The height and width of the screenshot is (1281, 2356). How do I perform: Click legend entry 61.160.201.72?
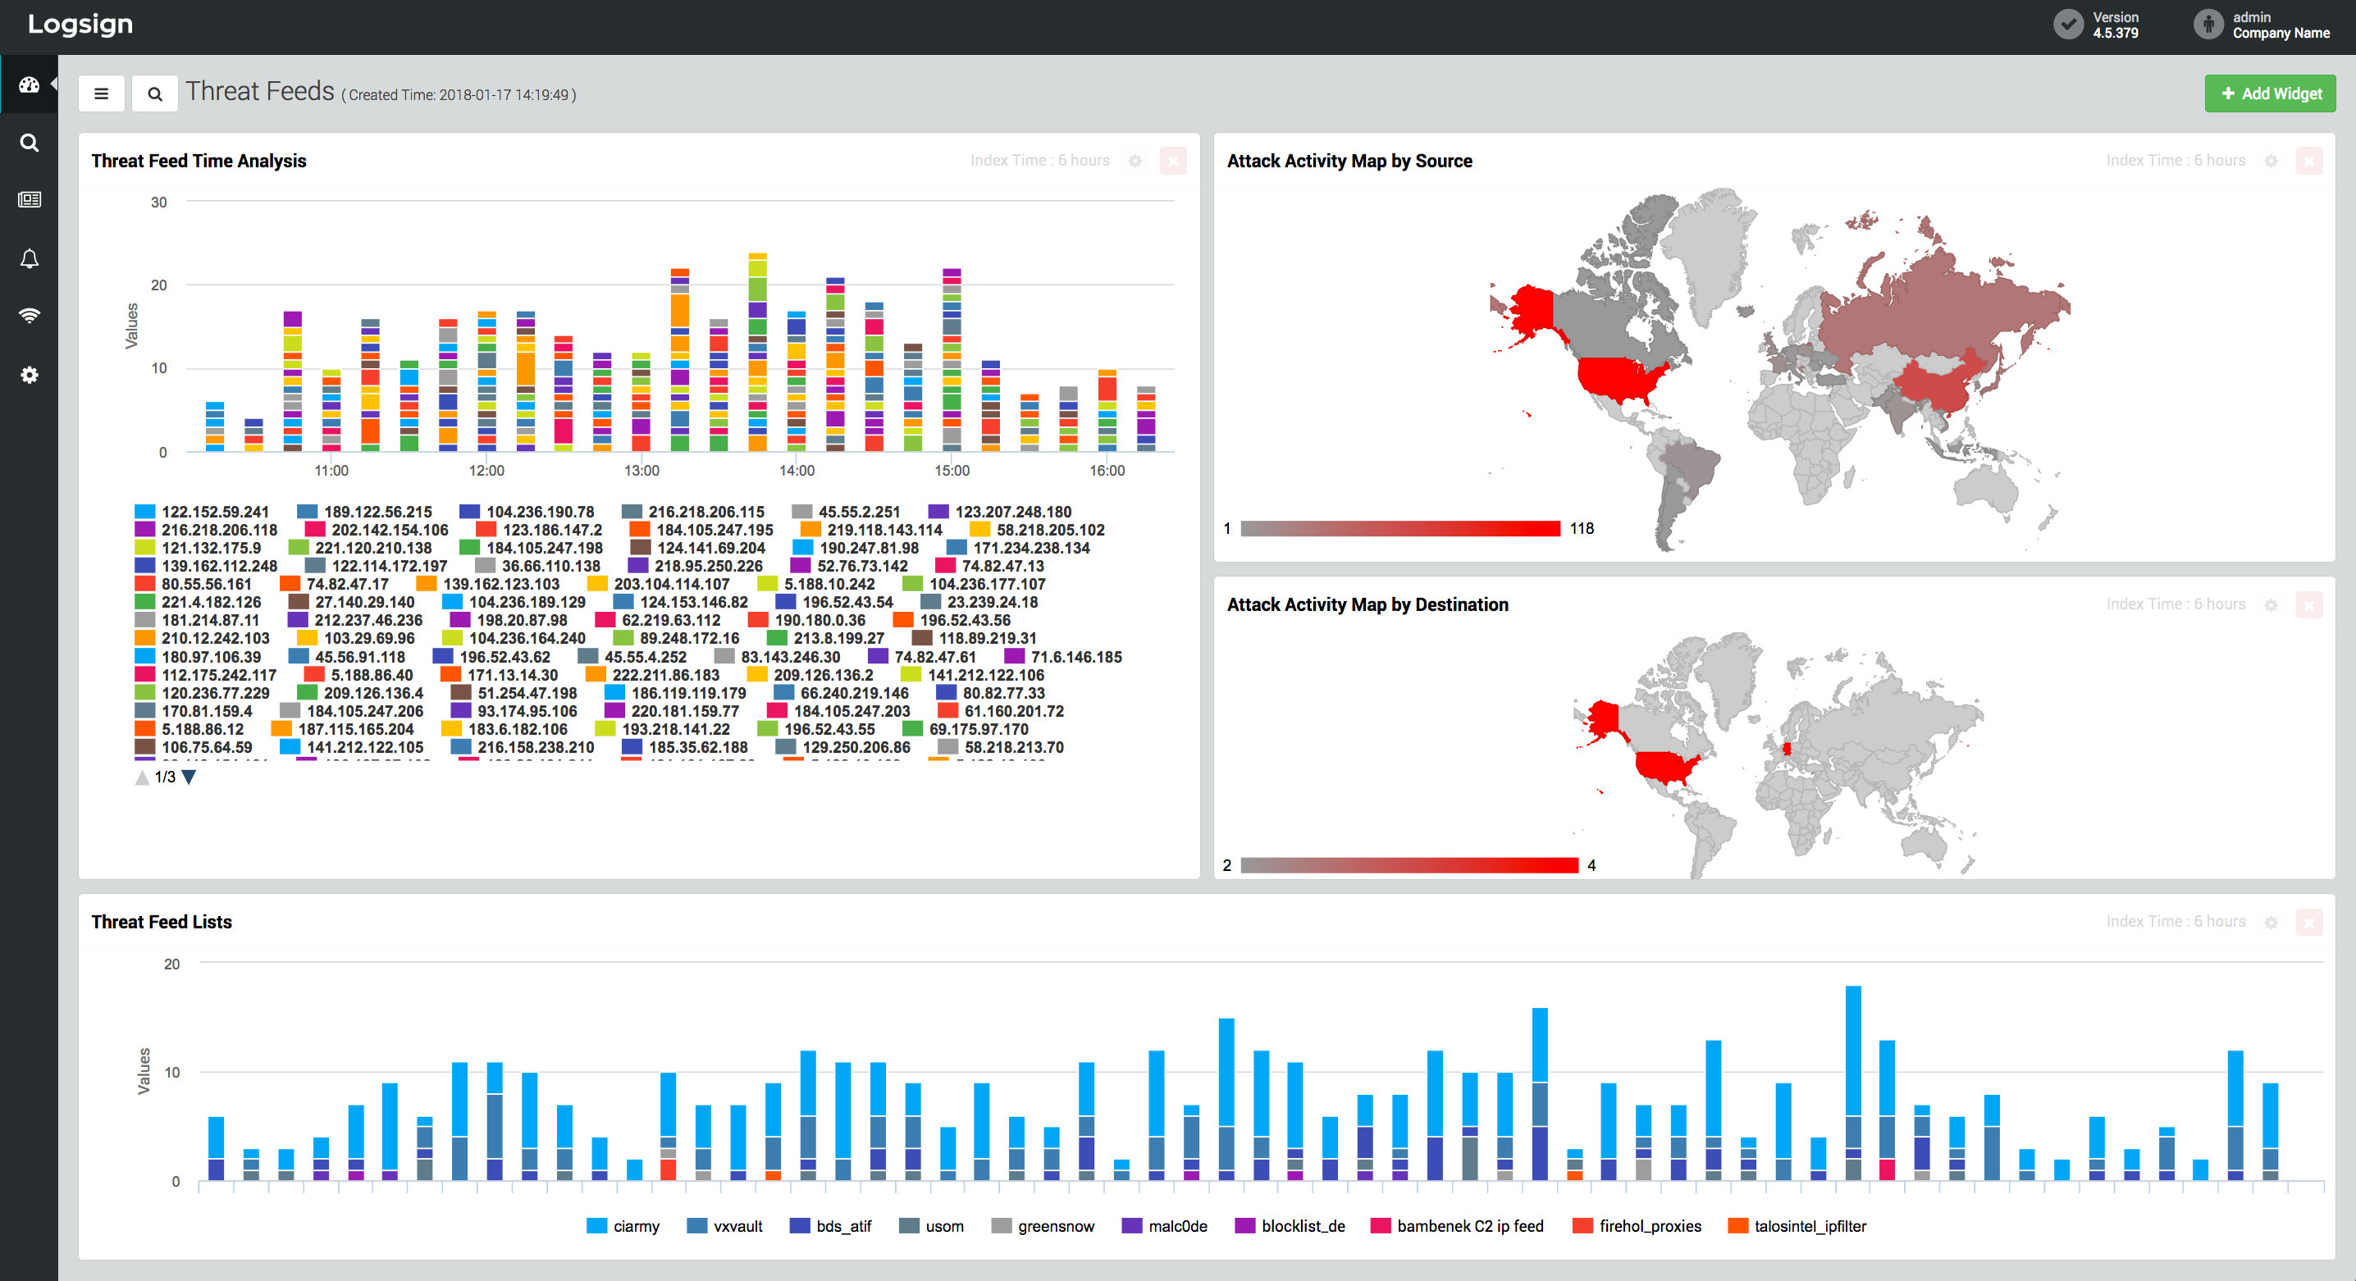1002,711
